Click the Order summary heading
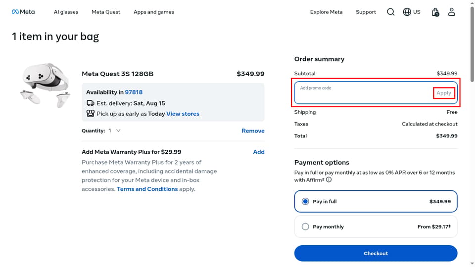 point(319,59)
